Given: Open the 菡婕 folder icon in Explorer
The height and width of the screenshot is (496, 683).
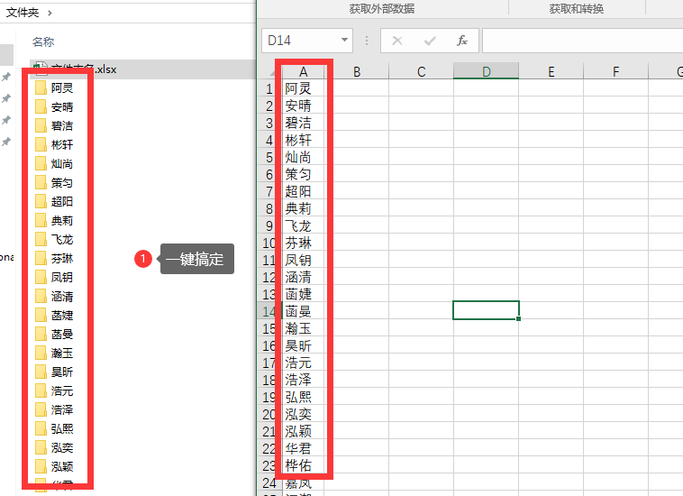Looking at the screenshot, I should point(41,315).
